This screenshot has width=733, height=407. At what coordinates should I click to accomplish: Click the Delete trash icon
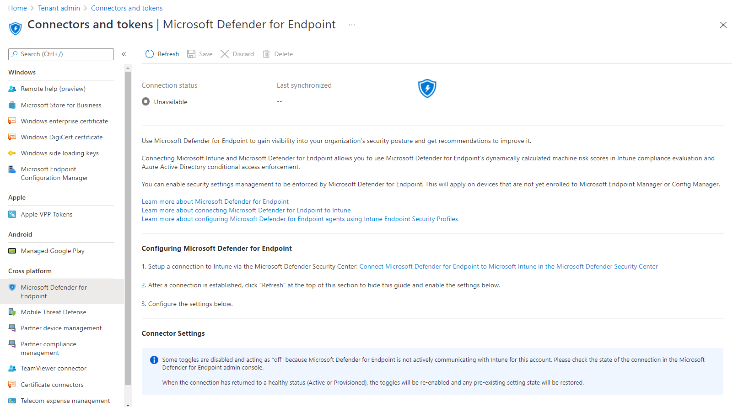pos(266,54)
